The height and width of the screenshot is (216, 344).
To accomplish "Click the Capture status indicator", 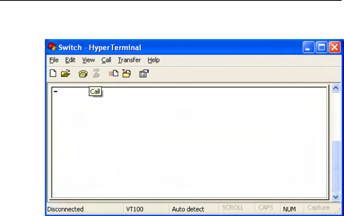I will tap(318, 208).
